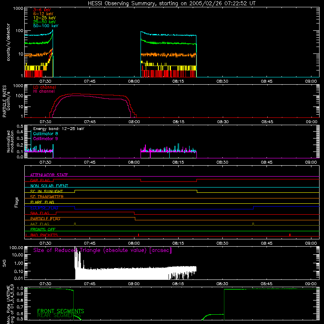Image resolution: width=324 pixels, height=324 pixels.
Task: Pick the green 25-50 keV legend entry
Action: click(x=45, y=22)
